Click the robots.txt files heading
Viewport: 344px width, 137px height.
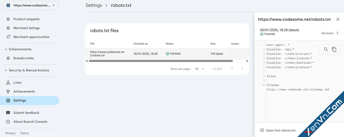click(x=104, y=31)
